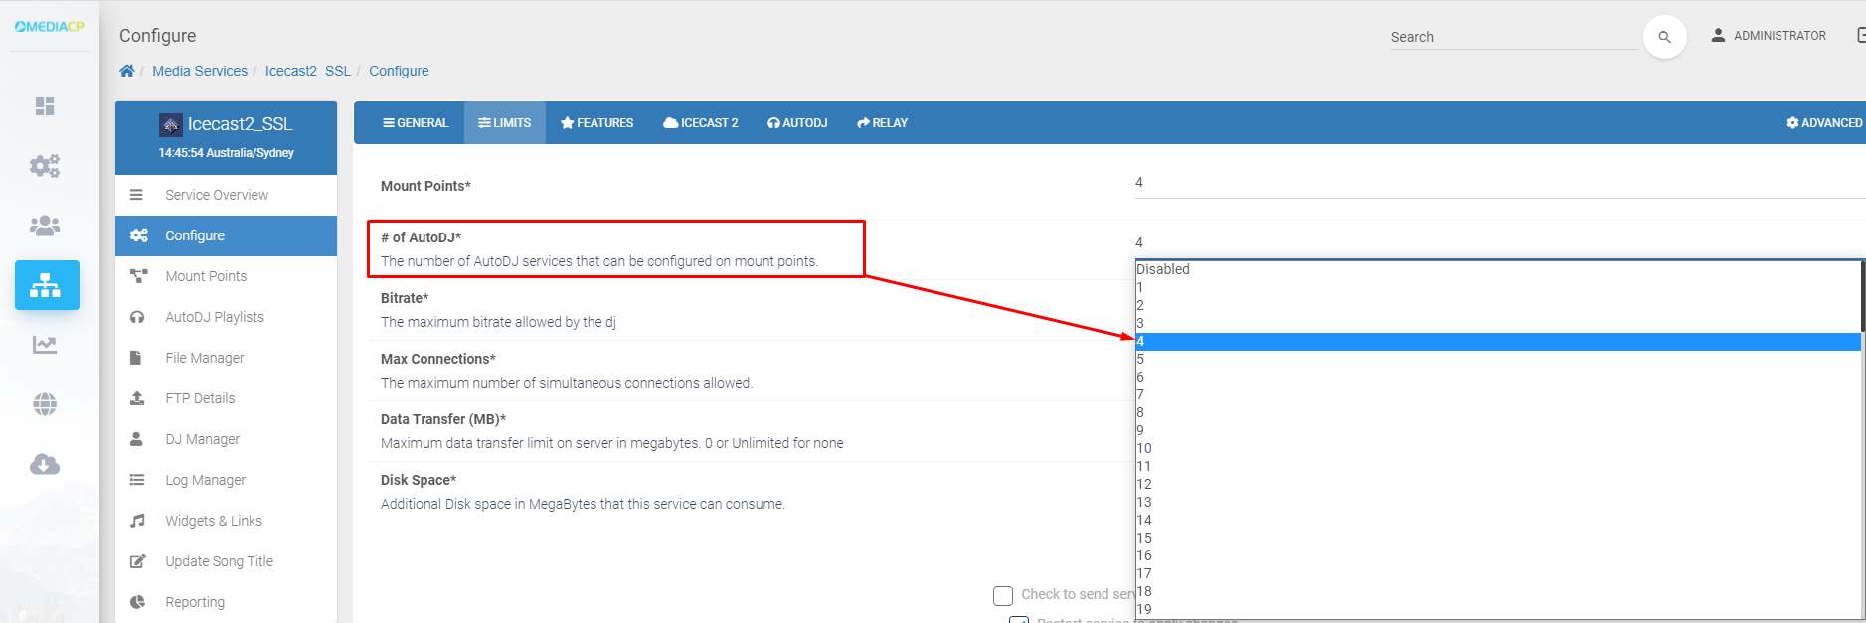This screenshot has width=1866, height=623.
Task: Choose option 5 in the AutoDJ list
Action: pyautogui.click(x=1498, y=359)
